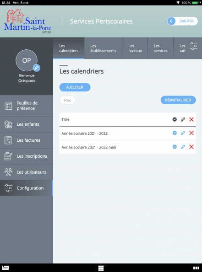The height and width of the screenshot is (272, 202).
Task: Select Configuration in the sidebar
Action: point(27,188)
